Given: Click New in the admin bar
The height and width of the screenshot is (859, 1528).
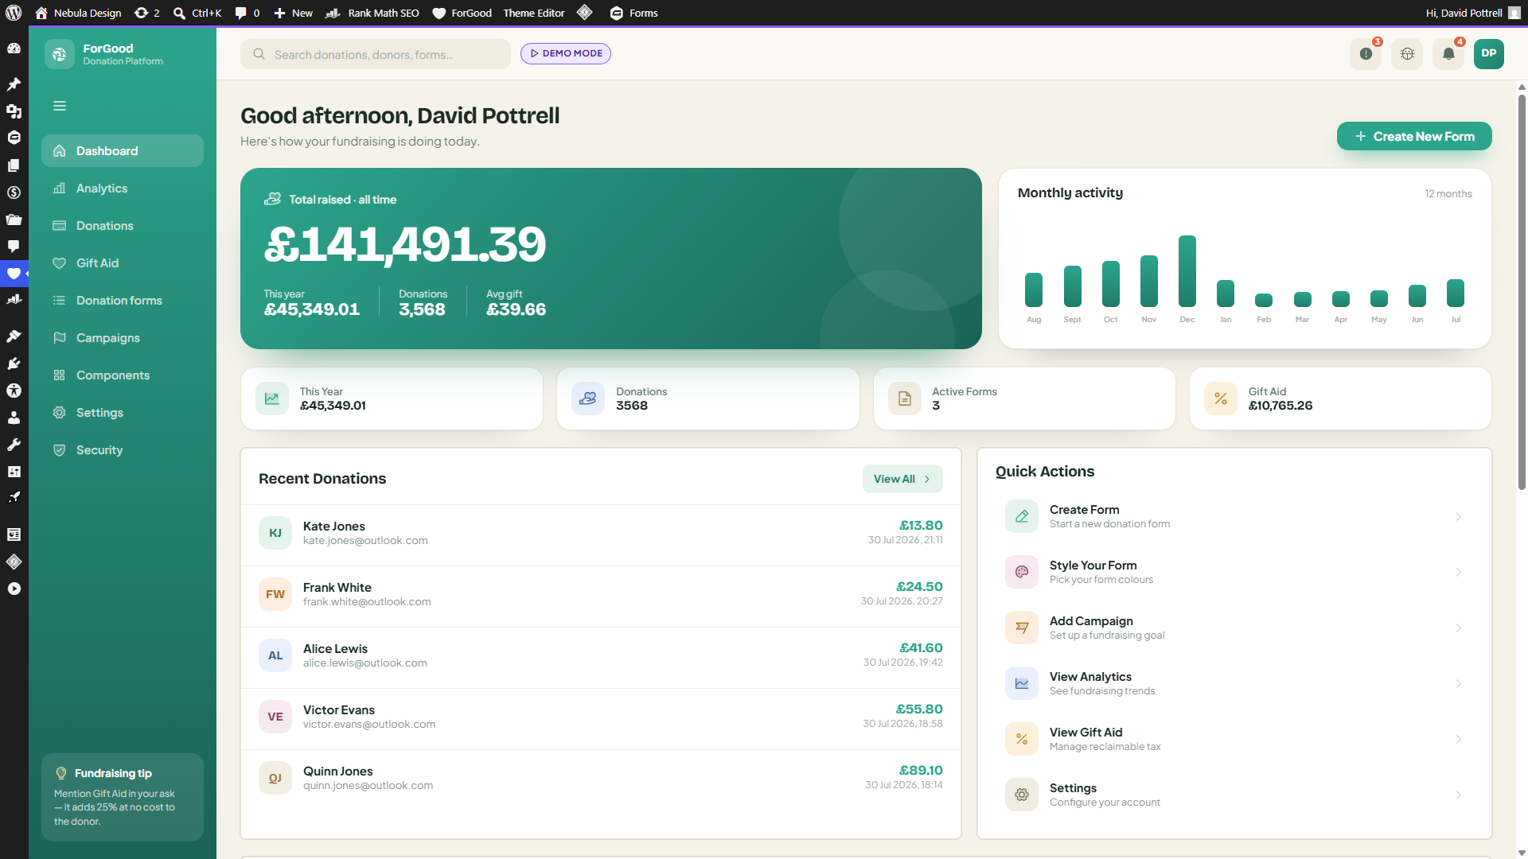Looking at the screenshot, I should pos(294,13).
